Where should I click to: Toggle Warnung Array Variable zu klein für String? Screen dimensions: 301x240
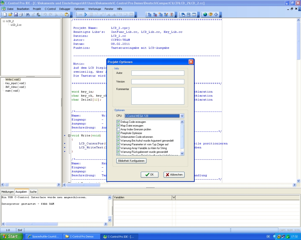point(118,148)
